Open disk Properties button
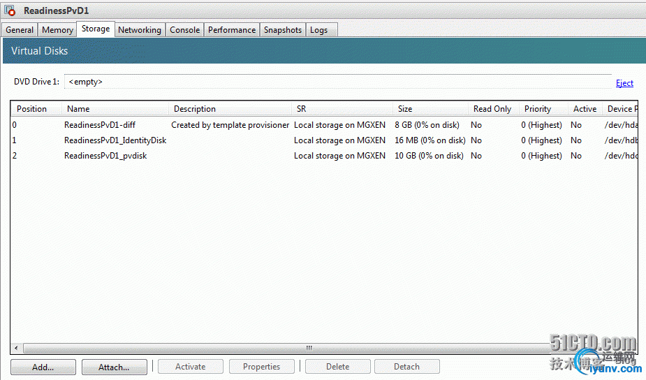646x380 pixels. 262,367
